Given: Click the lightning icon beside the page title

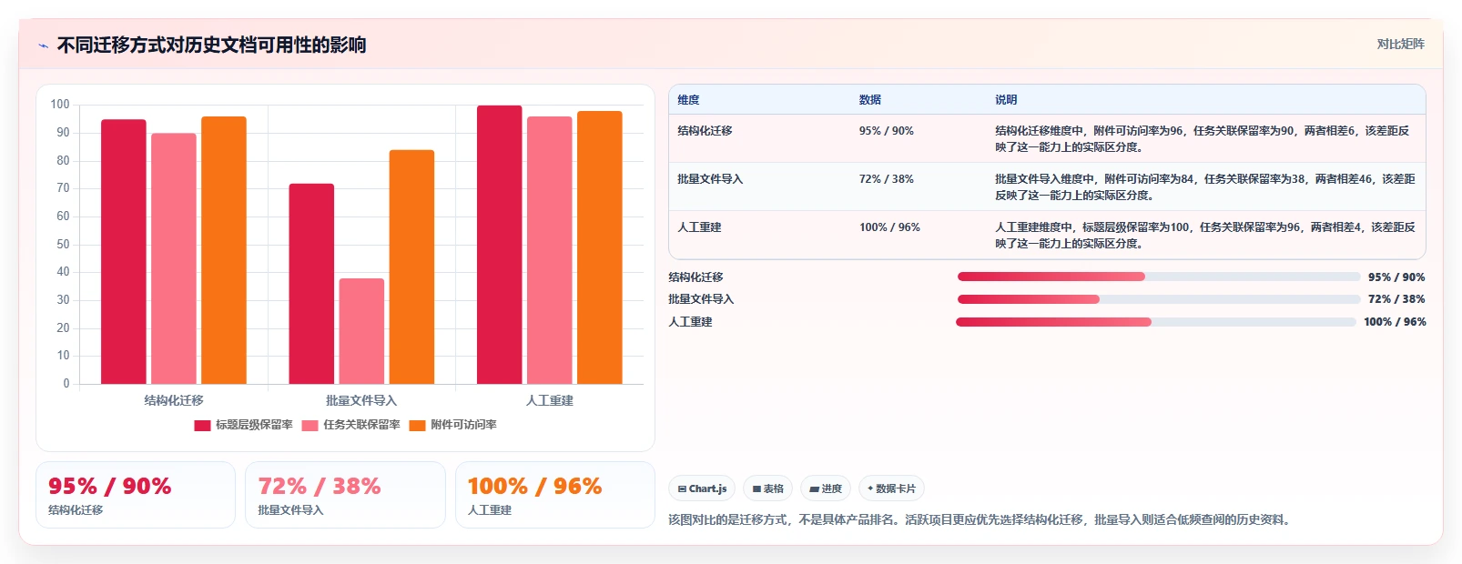Looking at the screenshot, I should click(x=43, y=45).
